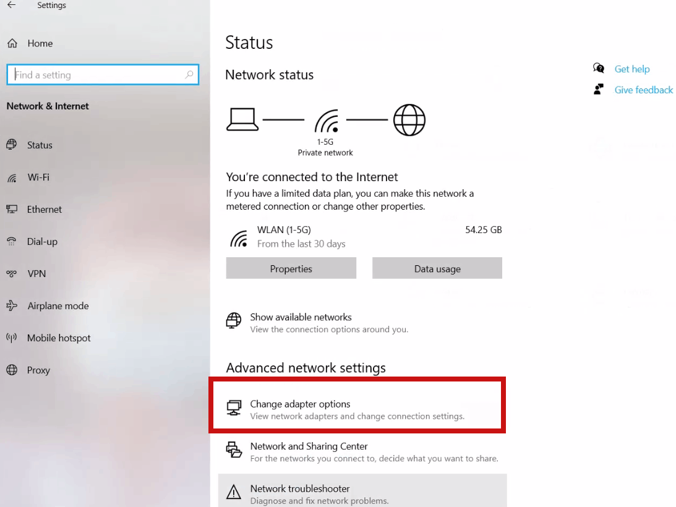Go to Wi-Fi settings
Screen dimensions: 676x507
pos(38,177)
